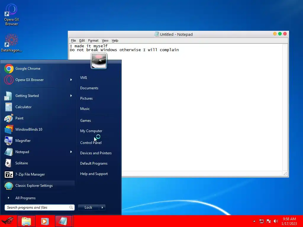The width and height of the screenshot is (303, 227).
Task: Launch Opera GX Browser from Start menu
Action: click(39, 80)
